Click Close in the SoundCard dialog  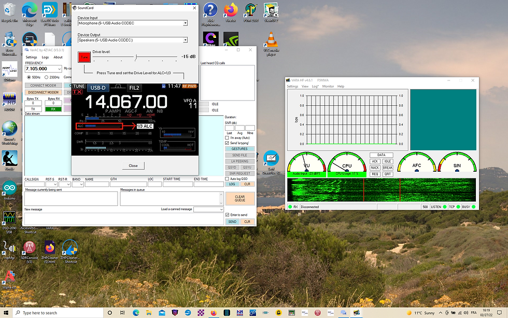pyautogui.click(x=133, y=165)
